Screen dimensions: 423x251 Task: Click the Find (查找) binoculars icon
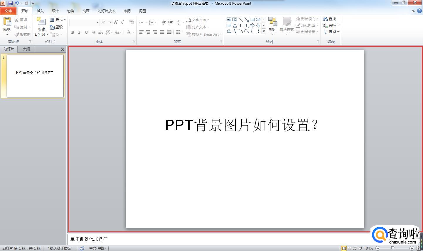coord(325,19)
